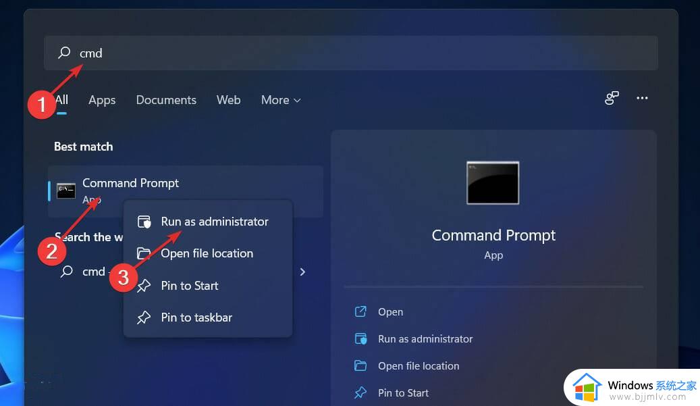Expand the More filter dropdown
Image resolution: width=700 pixels, height=406 pixels.
[x=281, y=100]
